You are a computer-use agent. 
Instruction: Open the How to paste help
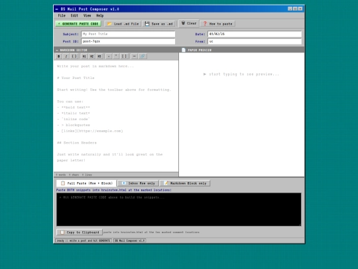(217, 24)
